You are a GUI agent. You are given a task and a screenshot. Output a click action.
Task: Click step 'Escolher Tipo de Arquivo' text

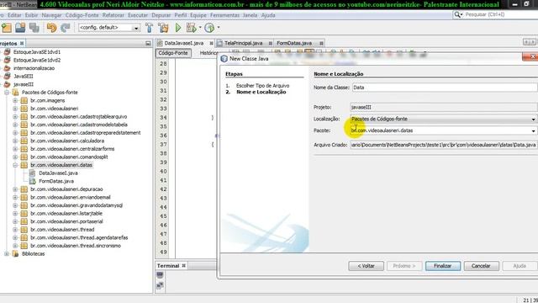point(262,86)
